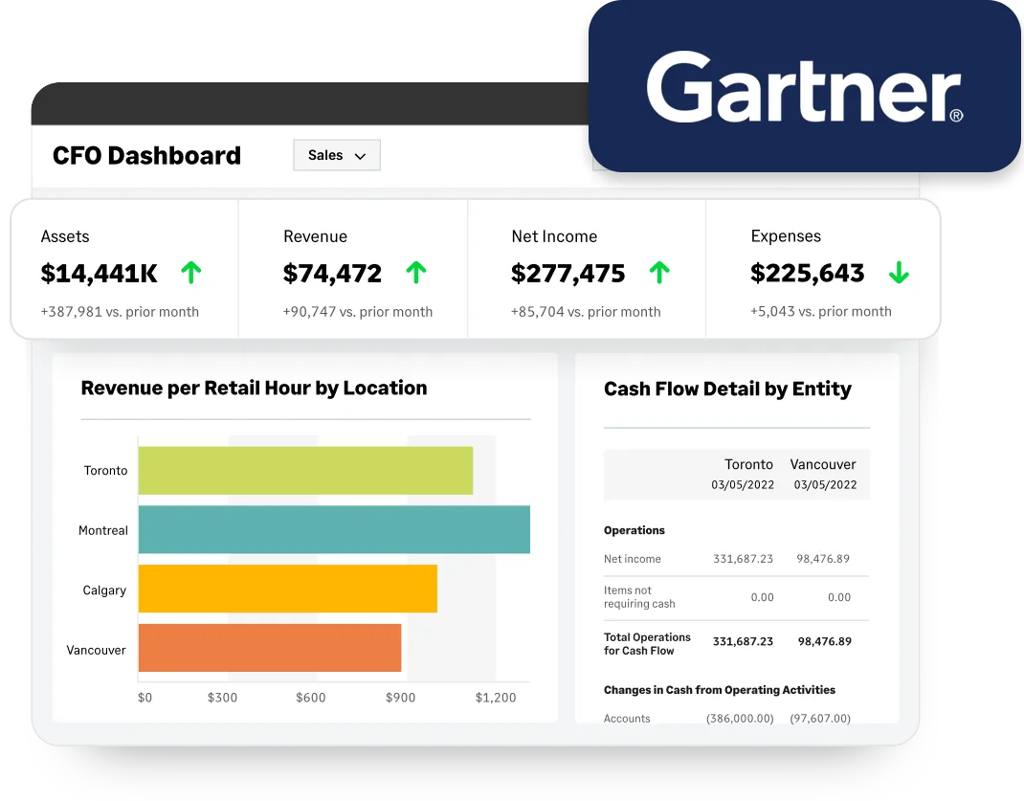Click the Calgary yellow bar
The height and width of the screenshot is (801, 1024).
(x=288, y=589)
